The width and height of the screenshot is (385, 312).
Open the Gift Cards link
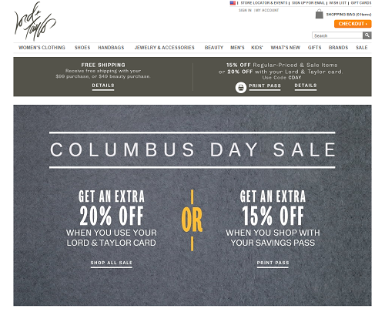click(361, 3)
